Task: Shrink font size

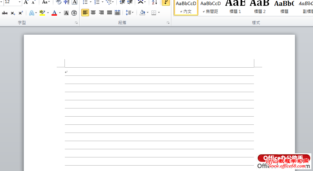Action: [x=33, y=2]
